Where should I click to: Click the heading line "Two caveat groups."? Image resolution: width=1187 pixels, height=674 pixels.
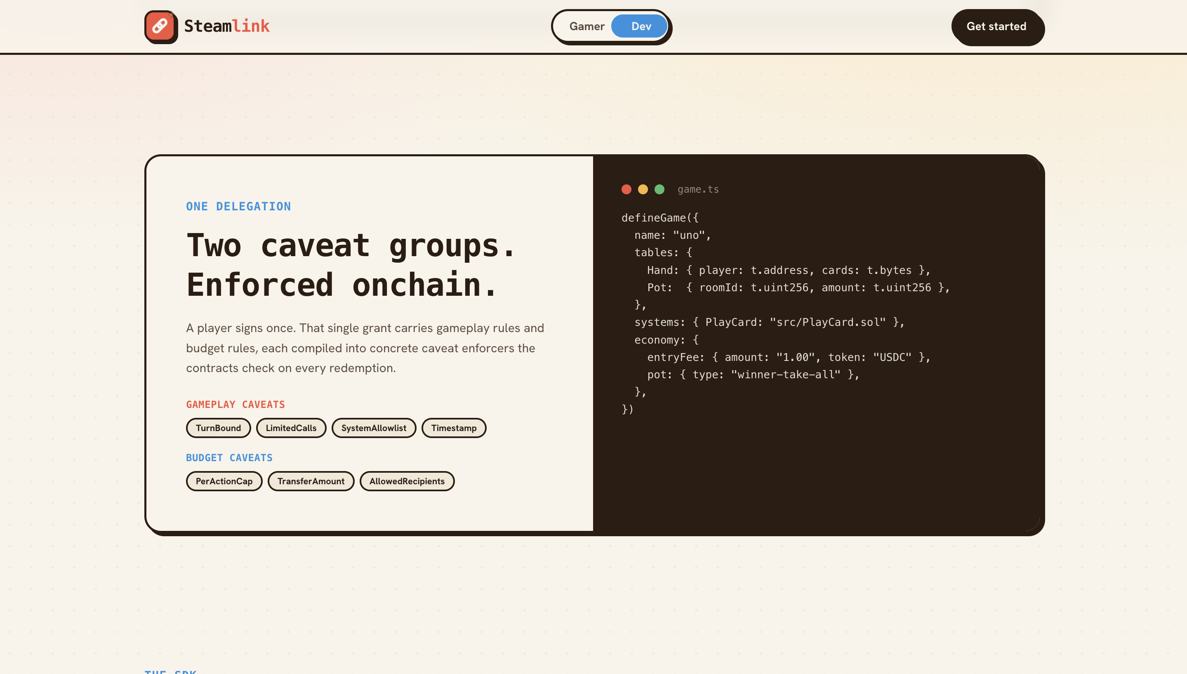click(x=351, y=245)
